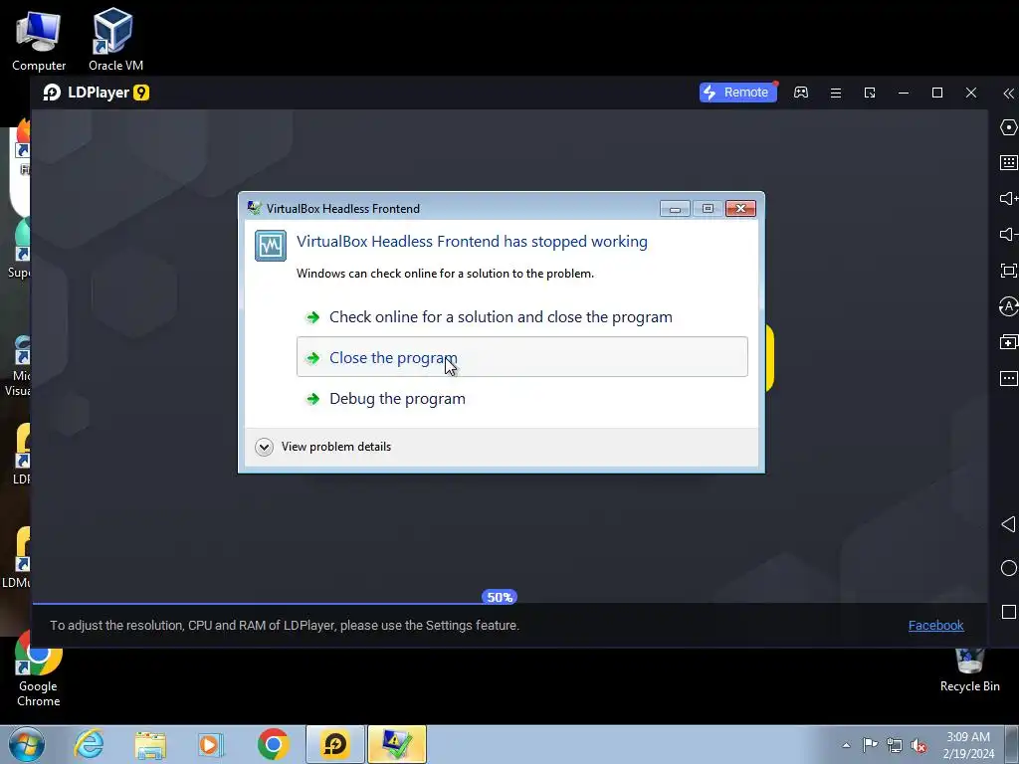Click the LDPlayer 9 logo
The width and height of the screenshot is (1019, 764).
tap(97, 93)
